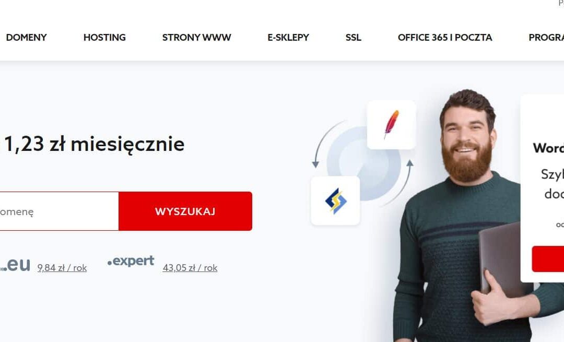Open the partially visible PROGRA menu item

[546, 38]
